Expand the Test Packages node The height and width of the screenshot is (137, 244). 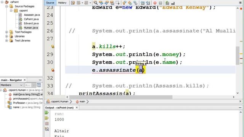click(x=6, y=32)
